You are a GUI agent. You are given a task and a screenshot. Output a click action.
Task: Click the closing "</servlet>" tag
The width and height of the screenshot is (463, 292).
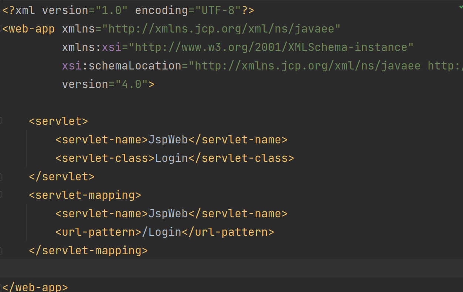click(x=62, y=177)
